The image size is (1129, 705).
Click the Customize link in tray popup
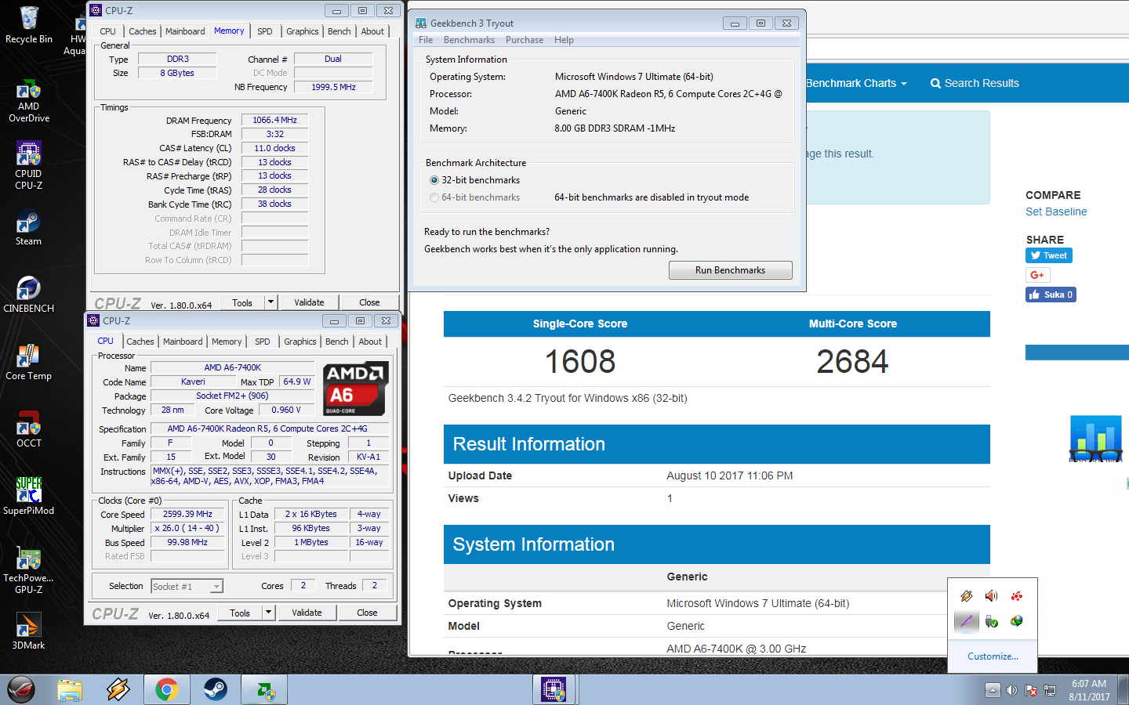[993, 656]
